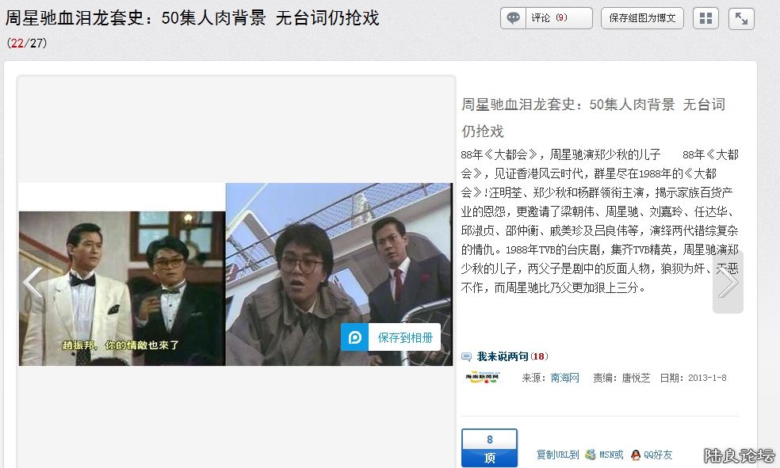Upvote with the blue 顶 button
This screenshot has height=468, width=780.
click(x=489, y=448)
